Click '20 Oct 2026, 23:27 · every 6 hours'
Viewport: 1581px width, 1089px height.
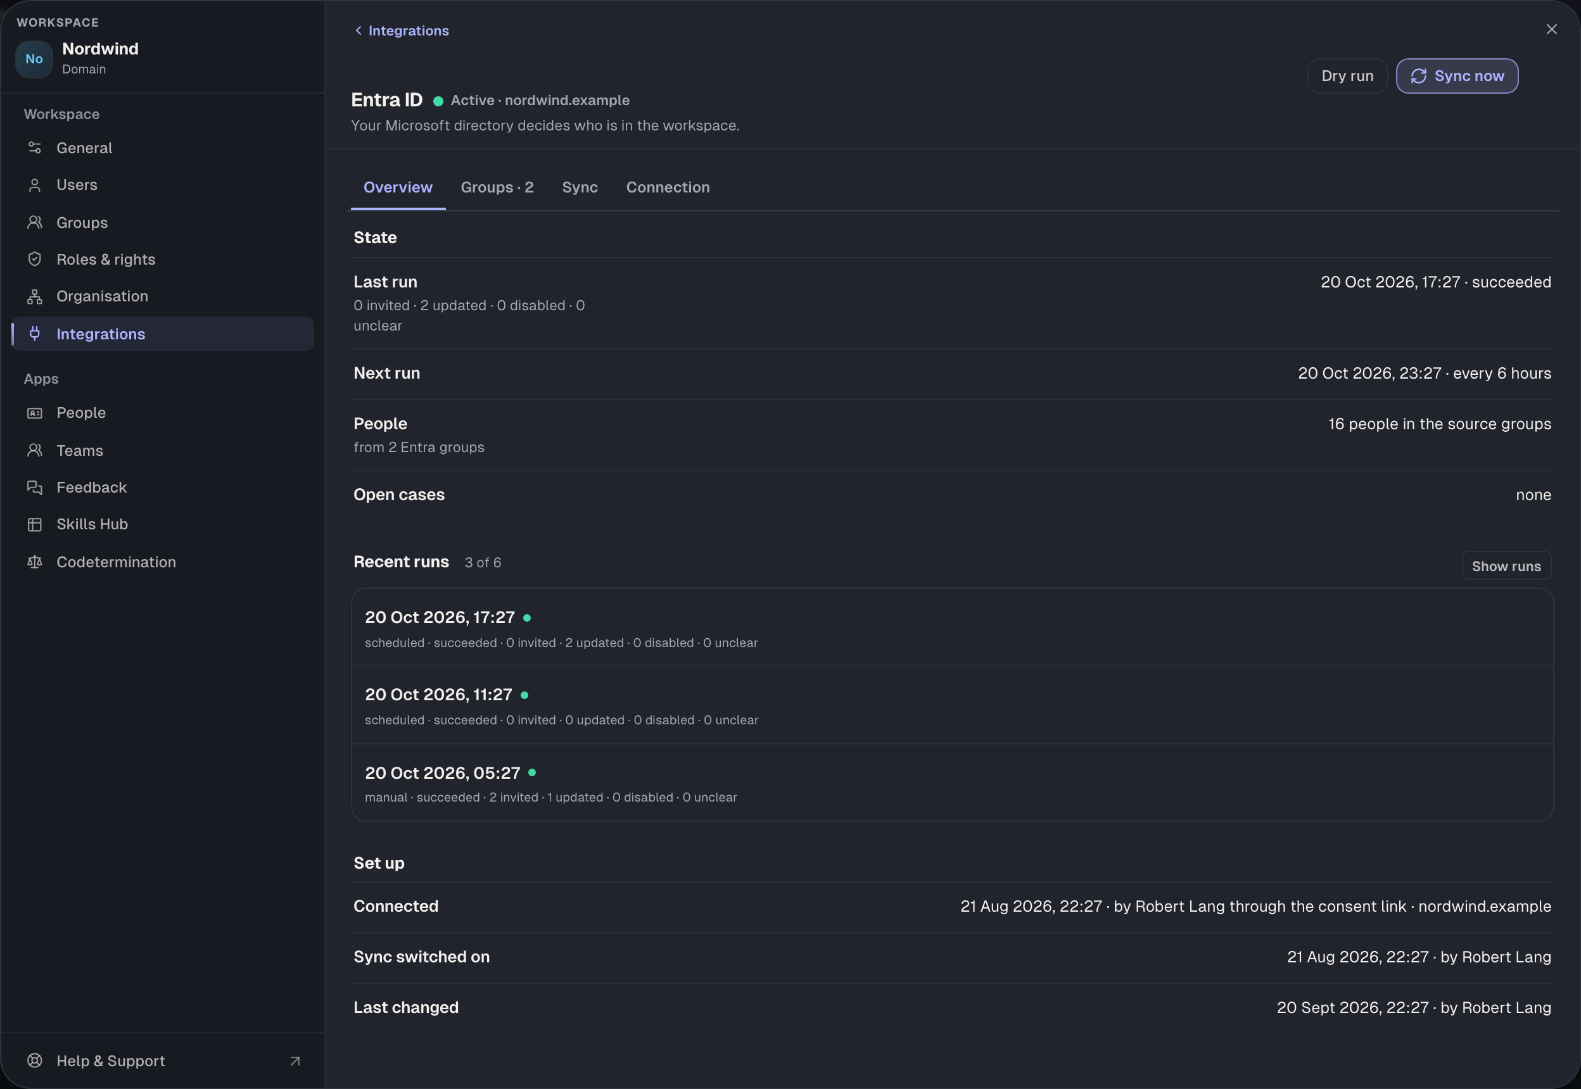[1424, 373]
